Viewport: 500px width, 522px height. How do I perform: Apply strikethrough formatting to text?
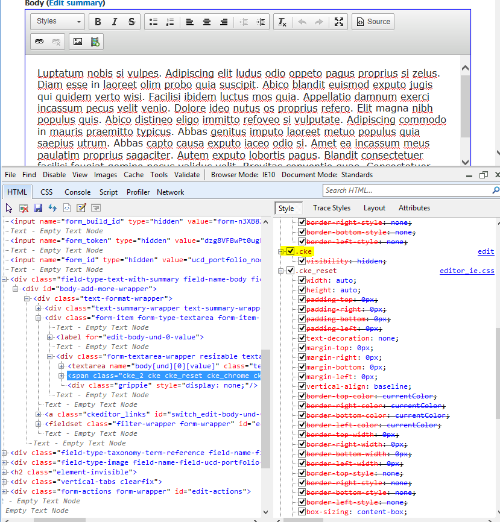pos(131,22)
